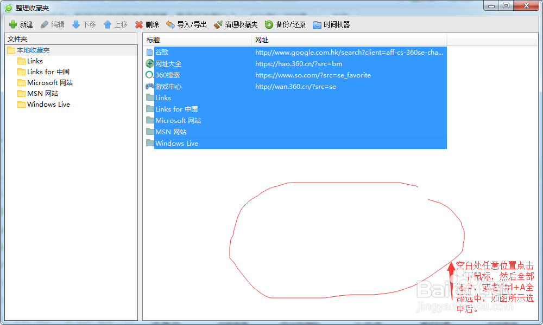Select MSN 网站 in the tree

(42, 94)
